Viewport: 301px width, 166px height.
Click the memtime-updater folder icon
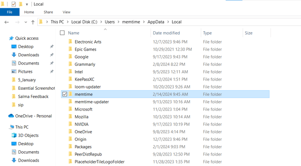[70, 102]
